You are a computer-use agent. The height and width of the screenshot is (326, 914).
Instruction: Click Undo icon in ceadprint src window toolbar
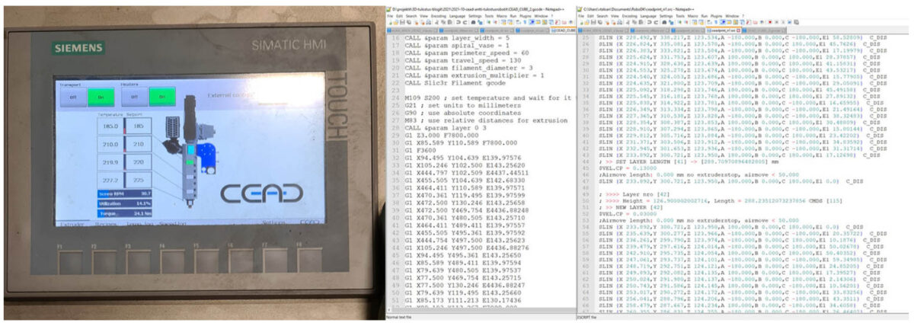coord(649,22)
